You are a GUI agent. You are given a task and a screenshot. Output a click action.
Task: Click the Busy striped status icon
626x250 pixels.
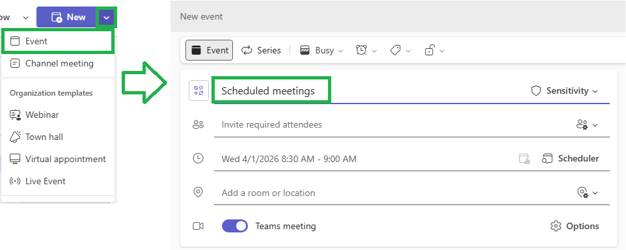click(305, 50)
